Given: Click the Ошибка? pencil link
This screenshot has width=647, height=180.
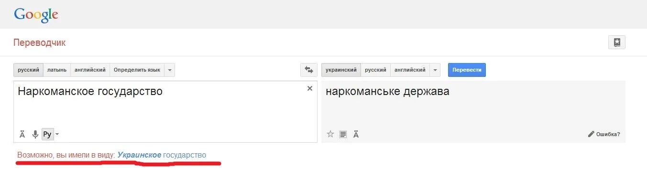Looking at the screenshot, I should (x=604, y=134).
